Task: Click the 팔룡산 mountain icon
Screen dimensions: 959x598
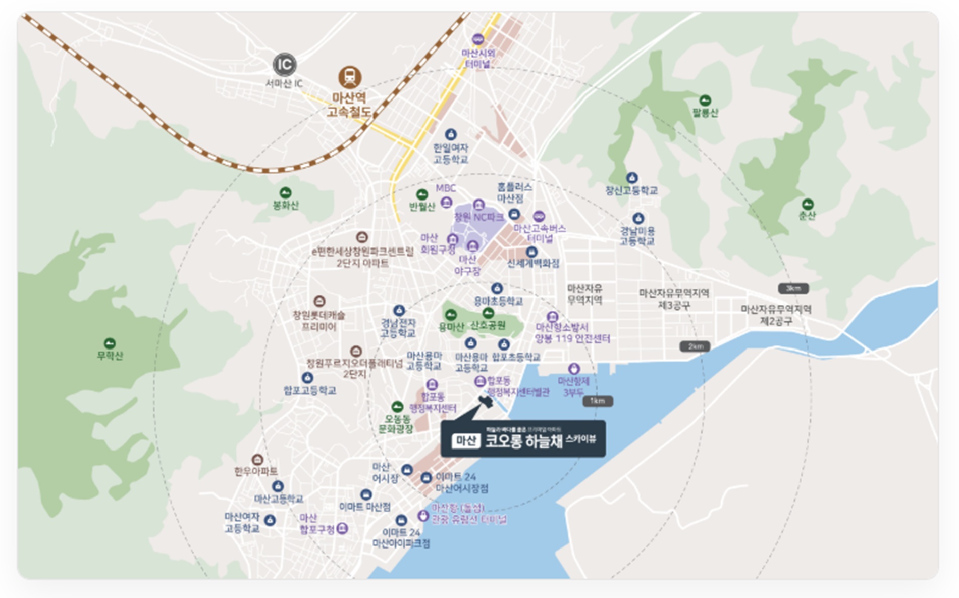Action: pyautogui.click(x=705, y=101)
